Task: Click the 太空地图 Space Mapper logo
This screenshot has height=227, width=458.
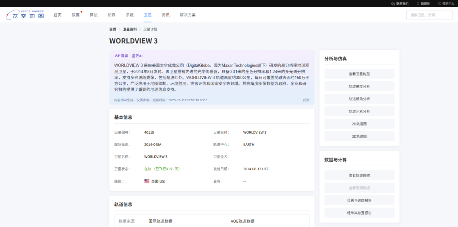Action: click(x=25, y=15)
